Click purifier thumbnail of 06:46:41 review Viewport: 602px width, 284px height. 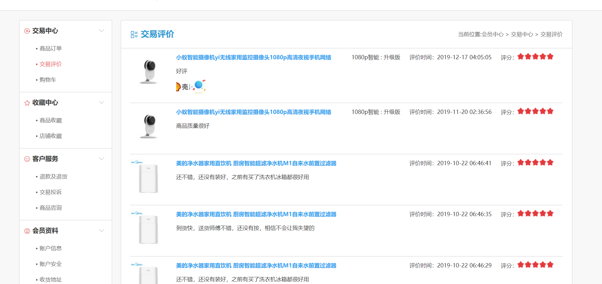coord(149,177)
